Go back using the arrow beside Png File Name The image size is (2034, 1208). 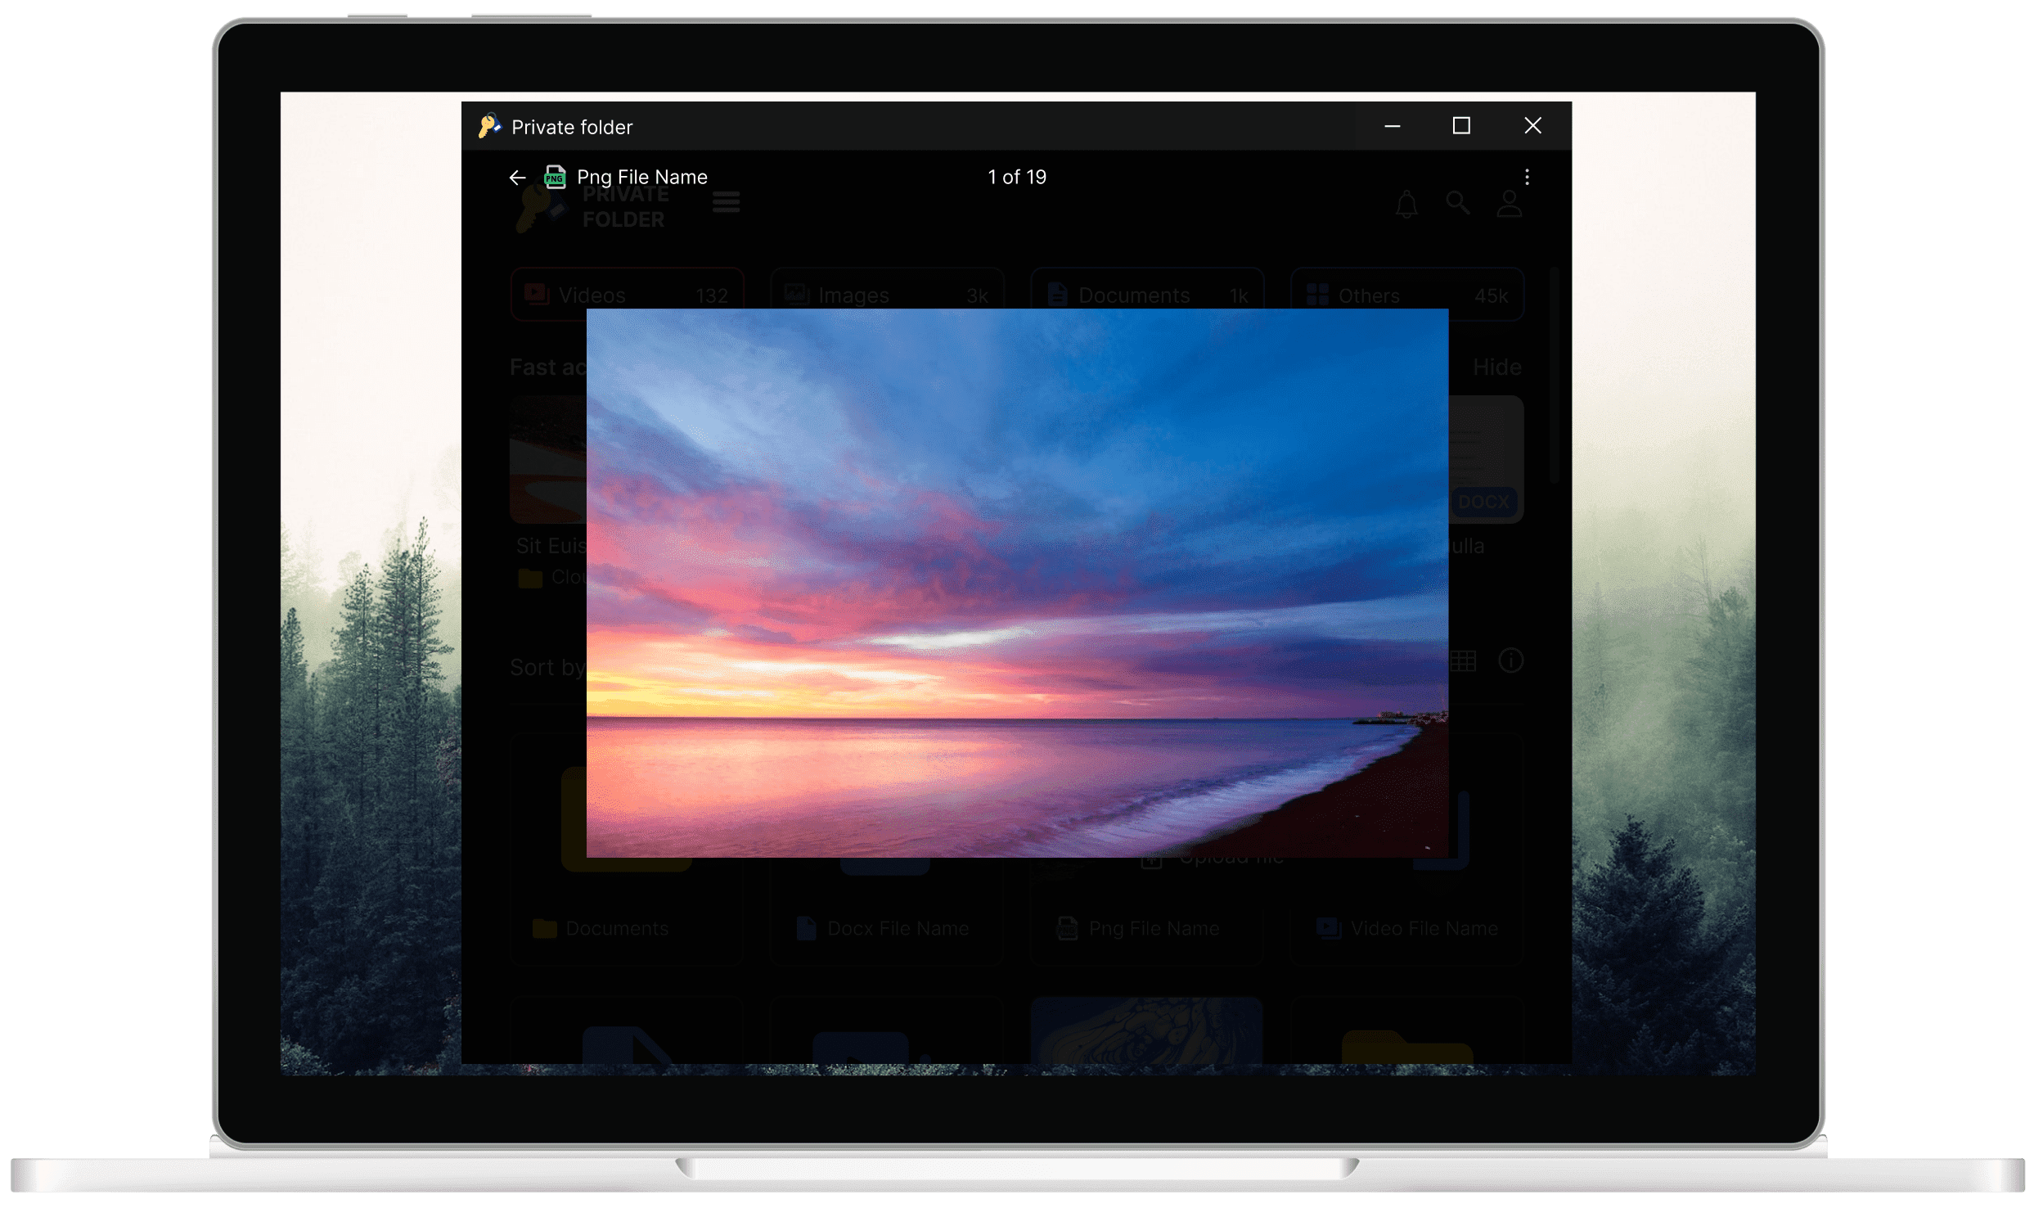tap(517, 178)
